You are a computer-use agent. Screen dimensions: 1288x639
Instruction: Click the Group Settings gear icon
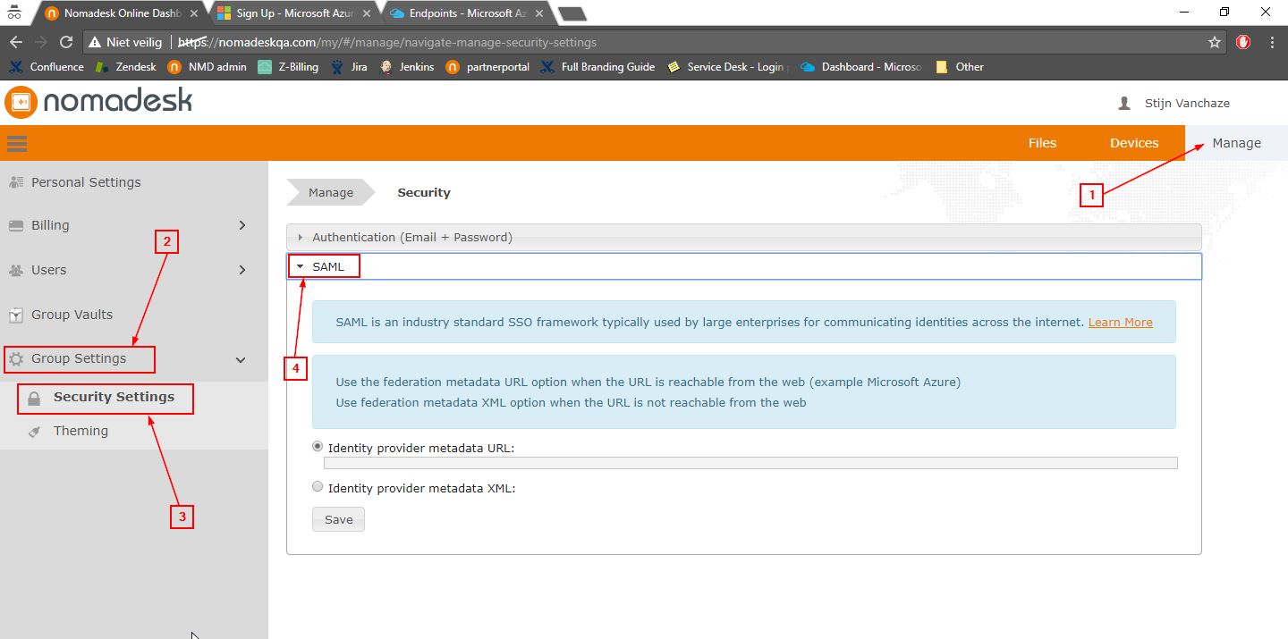[x=16, y=359]
